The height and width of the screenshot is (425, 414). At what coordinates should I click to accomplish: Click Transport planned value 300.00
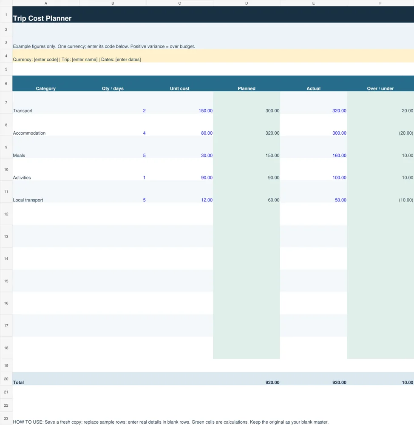click(247, 103)
